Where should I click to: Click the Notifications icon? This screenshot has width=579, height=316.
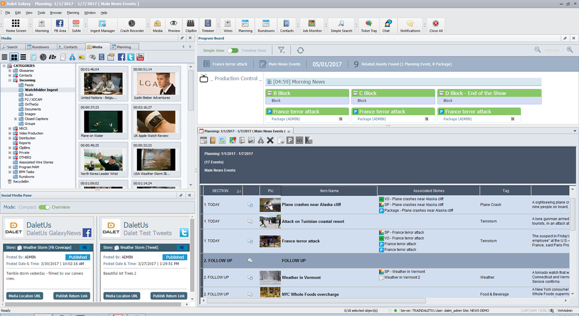click(x=410, y=25)
